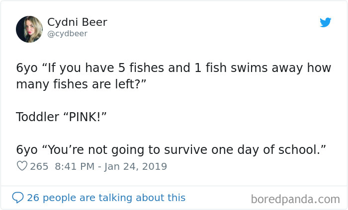This screenshot has height=210, width=348.
Task: Like the tweet with the heart icon
Action: 22,166
